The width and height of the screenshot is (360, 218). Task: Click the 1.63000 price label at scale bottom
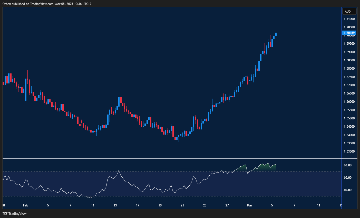(x=349, y=151)
